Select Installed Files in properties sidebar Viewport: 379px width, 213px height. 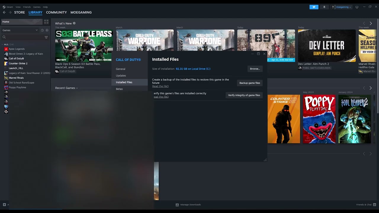tap(129, 82)
